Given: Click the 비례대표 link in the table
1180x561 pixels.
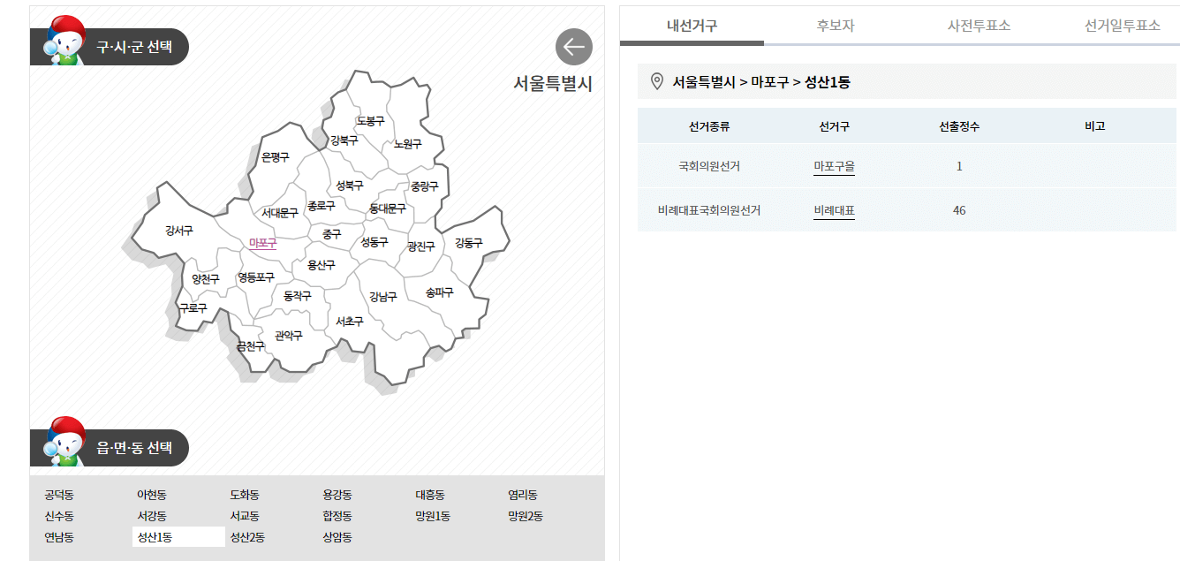Looking at the screenshot, I should [x=832, y=208].
